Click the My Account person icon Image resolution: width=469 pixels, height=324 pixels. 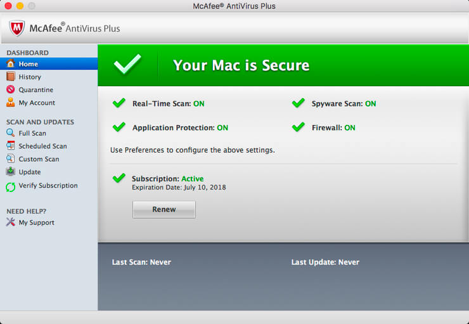coord(10,103)
